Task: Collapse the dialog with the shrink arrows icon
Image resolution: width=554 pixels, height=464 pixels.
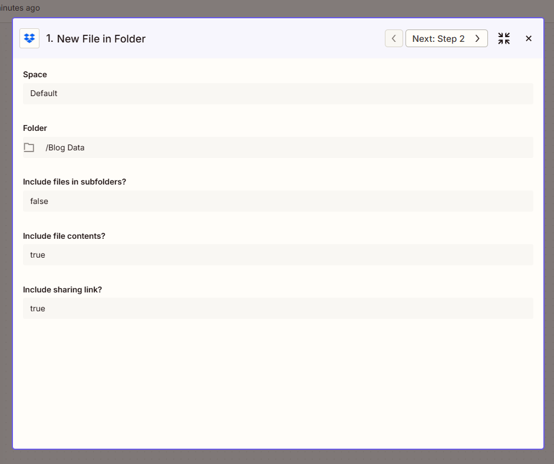Action: click(504, 38)
